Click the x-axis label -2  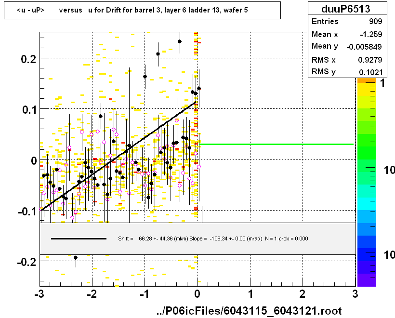pyautogui.click(x=92, y=294)
